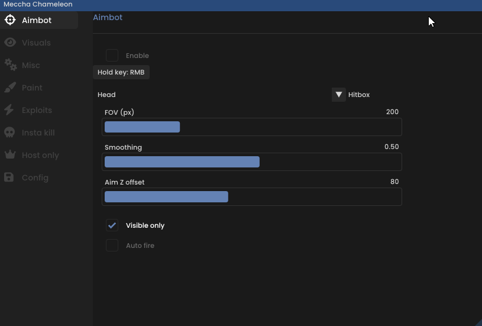Click the Hold key: RMB button
Image resolution: width=482 pixels, height=326 pixels.
click(121, 72)
